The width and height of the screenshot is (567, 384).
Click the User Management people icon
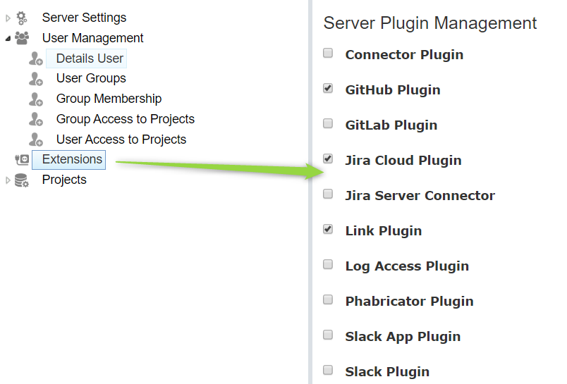pos(22,38)
